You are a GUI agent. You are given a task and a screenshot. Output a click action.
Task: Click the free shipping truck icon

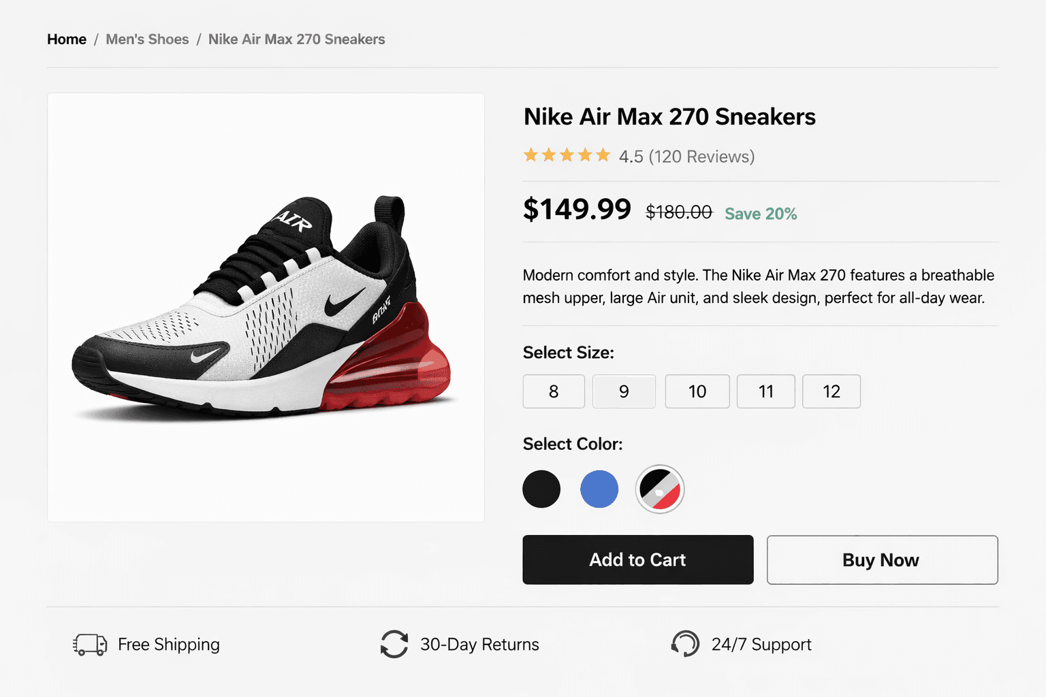pyautogui.click(x=89, y=644)
